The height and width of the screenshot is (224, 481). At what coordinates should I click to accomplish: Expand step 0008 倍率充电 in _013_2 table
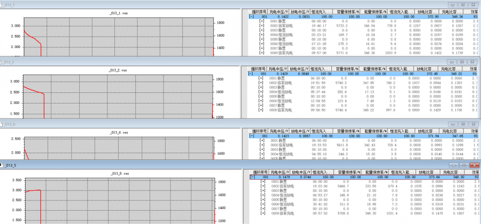261,110
